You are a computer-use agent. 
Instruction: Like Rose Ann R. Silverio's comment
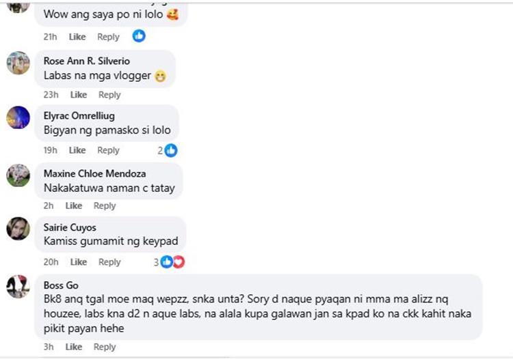click(79, 95)
